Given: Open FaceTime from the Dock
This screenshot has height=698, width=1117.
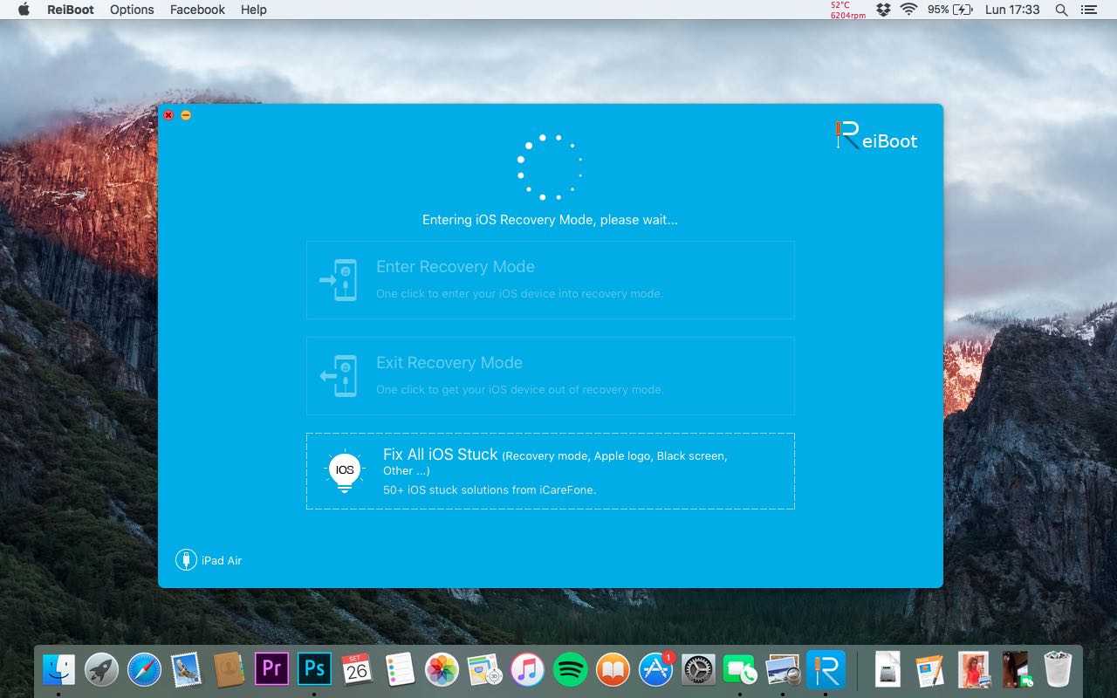Looking at the screenshot, I should click(x=740, y=670).
